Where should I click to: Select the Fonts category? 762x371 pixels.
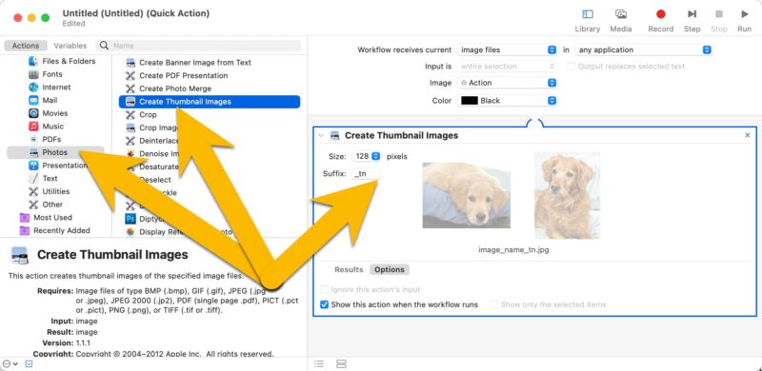pyautogui.click(x=52, y=74)
